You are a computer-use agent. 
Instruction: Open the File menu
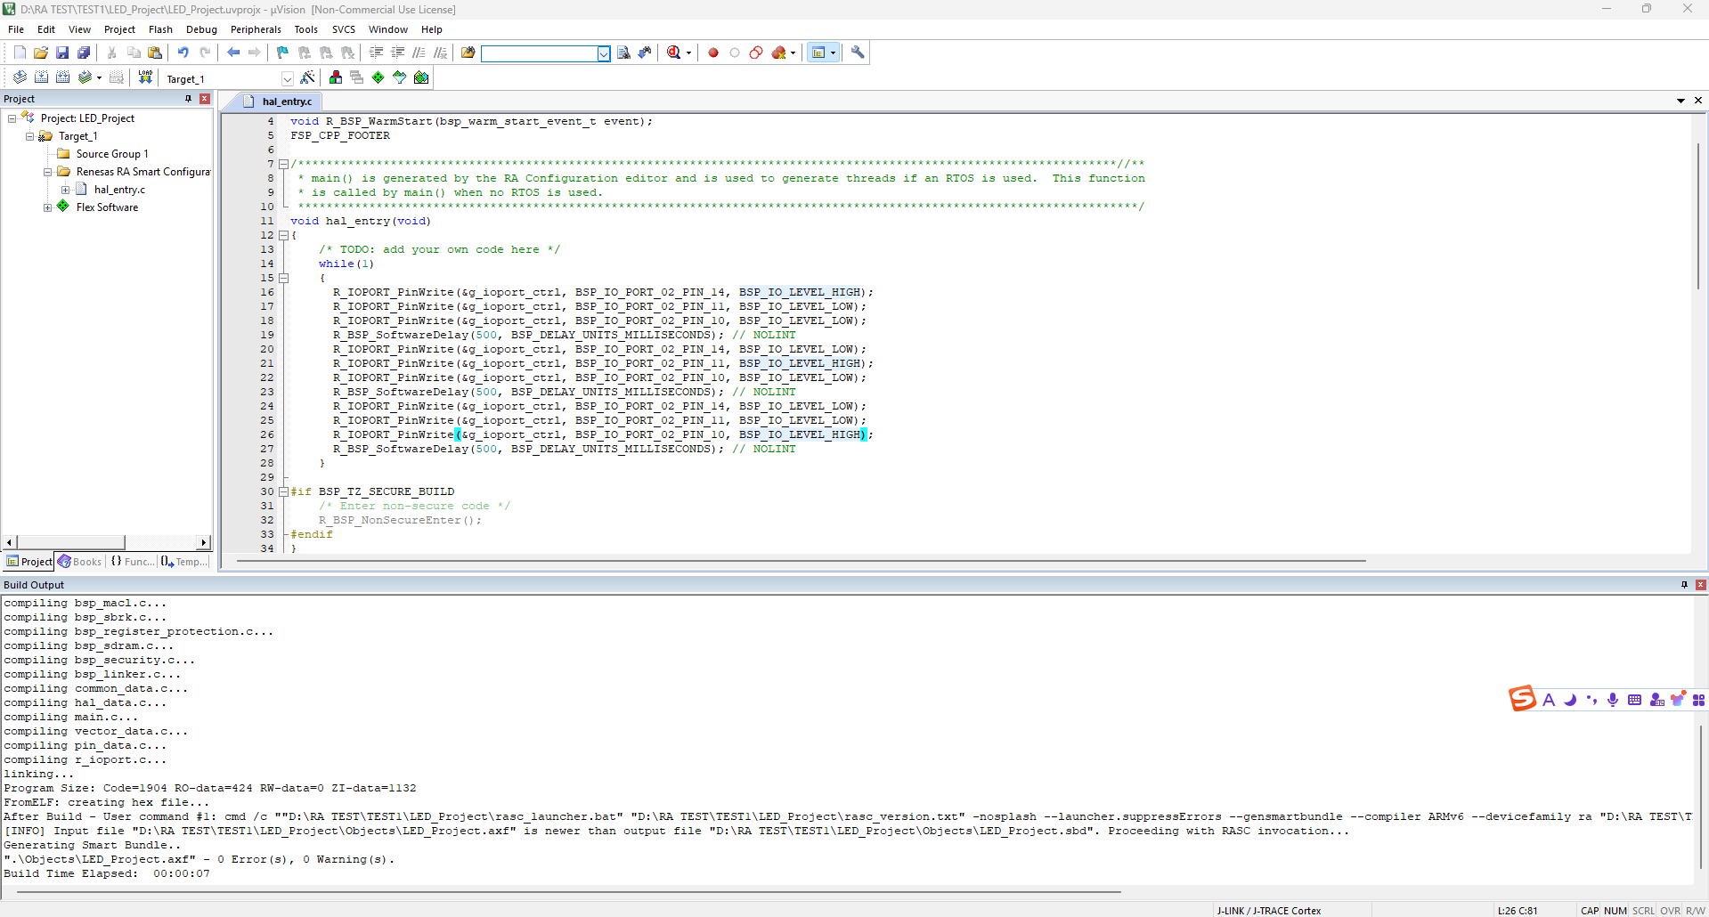(x=16, y=29)
